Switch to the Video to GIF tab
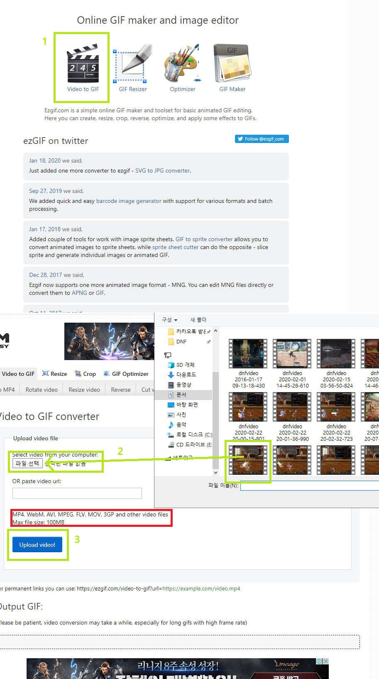This screenshot has height=679, width=379. click(18, 374)
